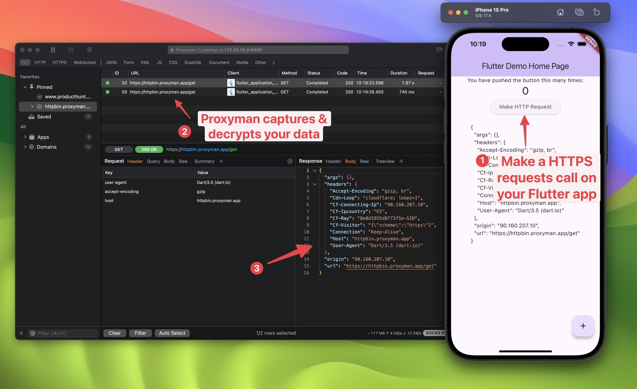Expand the Apps tree item
Screen dimensions: 637x389
click(x=25, y=137)
